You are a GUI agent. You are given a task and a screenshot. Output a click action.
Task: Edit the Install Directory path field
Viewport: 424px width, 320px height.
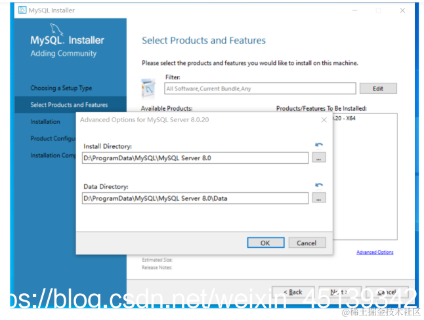pos(195,158)
